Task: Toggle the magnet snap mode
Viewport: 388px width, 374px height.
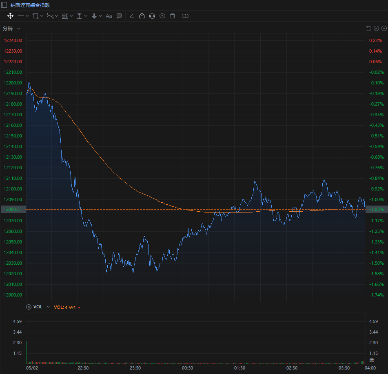Action: click(142, 16)
